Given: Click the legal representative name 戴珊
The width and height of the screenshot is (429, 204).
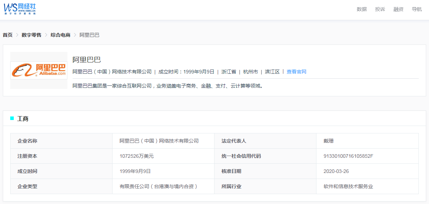Looking at the screenshot, I should pyautogui.click(x=328, y=141).
